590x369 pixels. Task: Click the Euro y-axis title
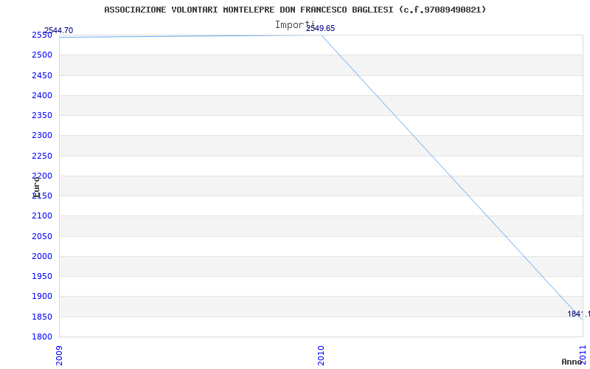[x=36, y=186]
